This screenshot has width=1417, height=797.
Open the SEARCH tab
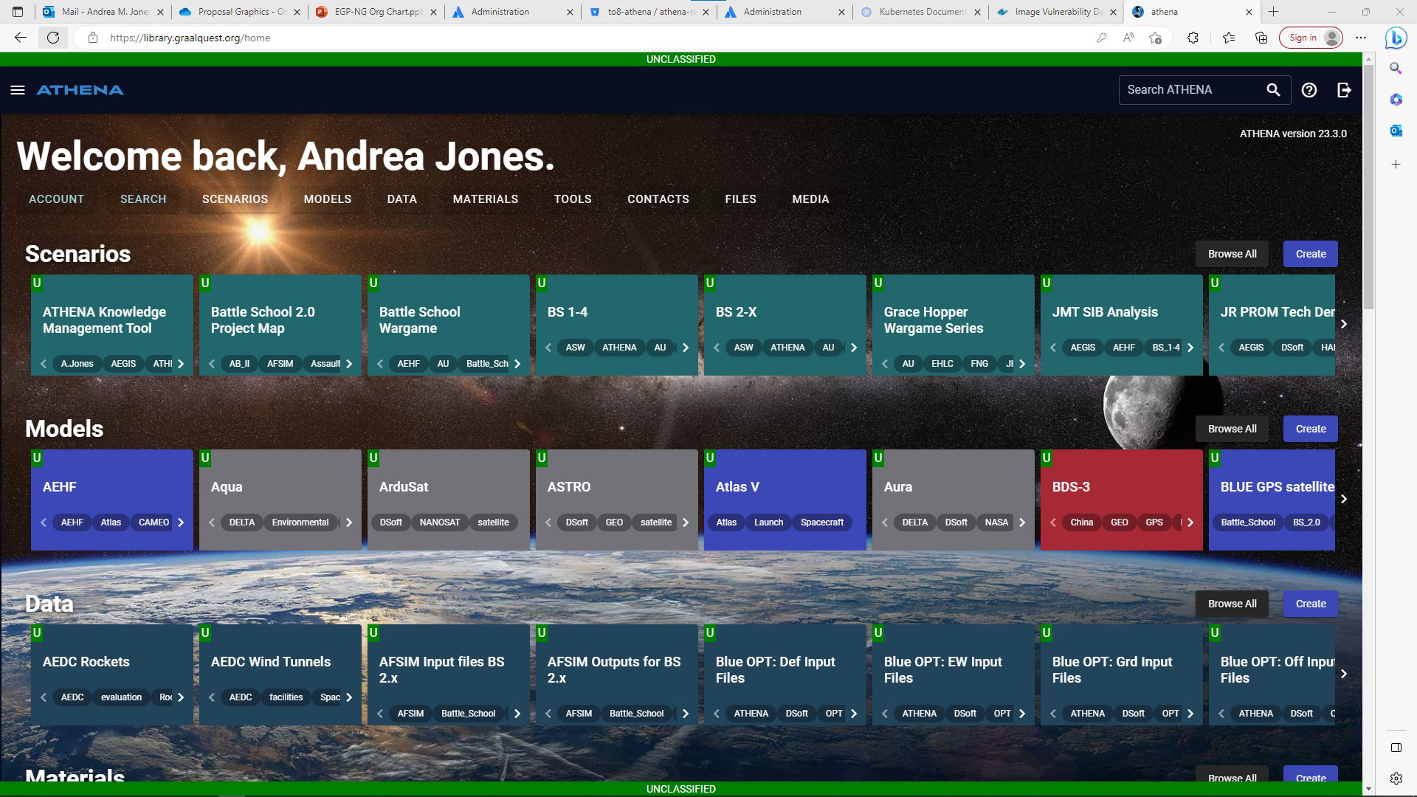click(x=143, y=199)
